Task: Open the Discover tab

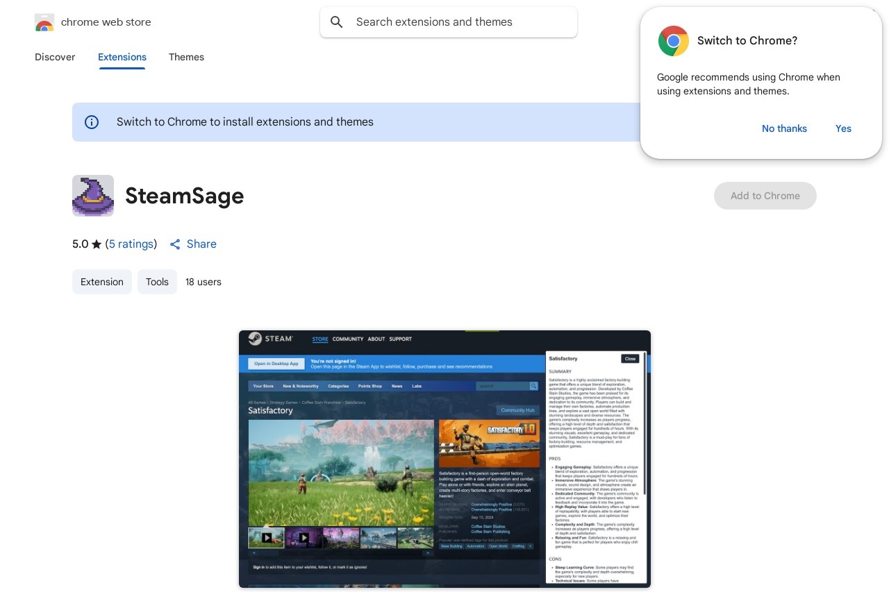Action: [x=55, y=57]
